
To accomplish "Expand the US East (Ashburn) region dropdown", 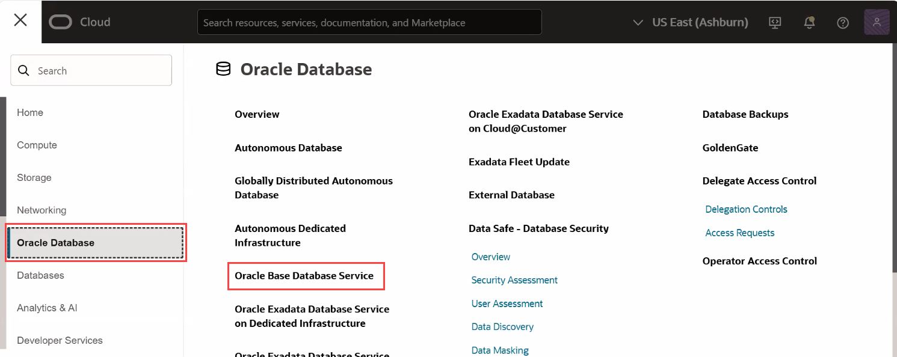I will click(x=691, y=22).
